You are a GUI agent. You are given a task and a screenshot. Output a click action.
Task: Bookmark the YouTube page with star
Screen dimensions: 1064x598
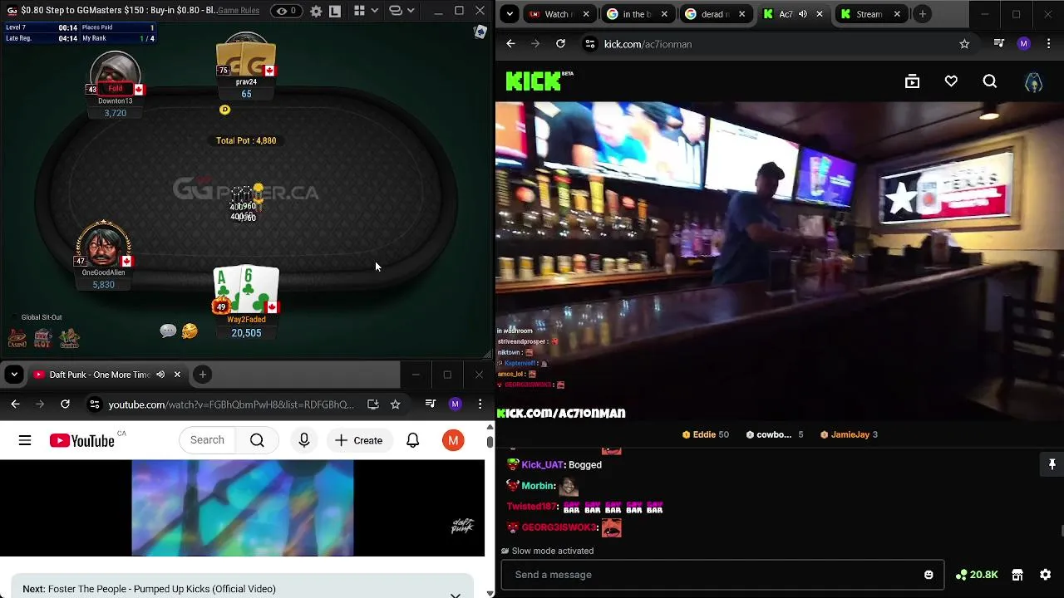click(x=396, y=404)
